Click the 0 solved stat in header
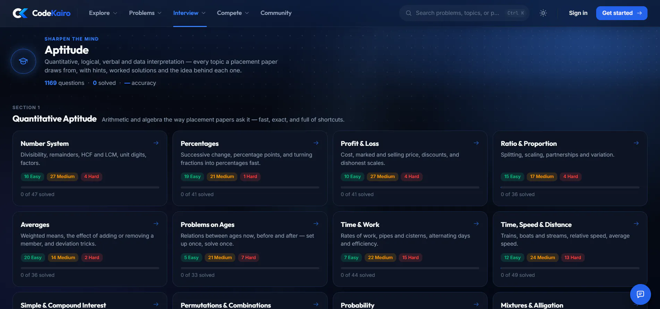Screen dimensions: 660x309 click(x=104, y=83)
